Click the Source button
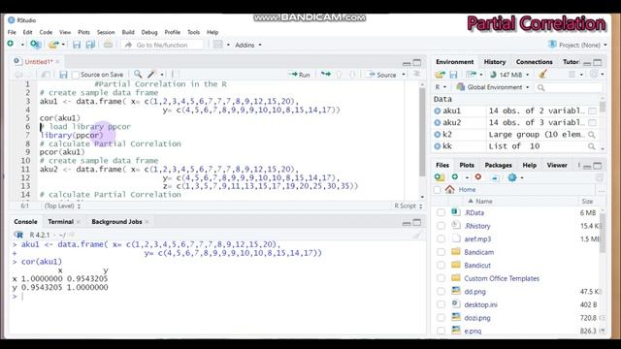This screenshot has height=349, width=621. (x=382, y=75)
